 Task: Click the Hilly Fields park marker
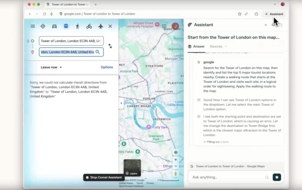[137, 151]
